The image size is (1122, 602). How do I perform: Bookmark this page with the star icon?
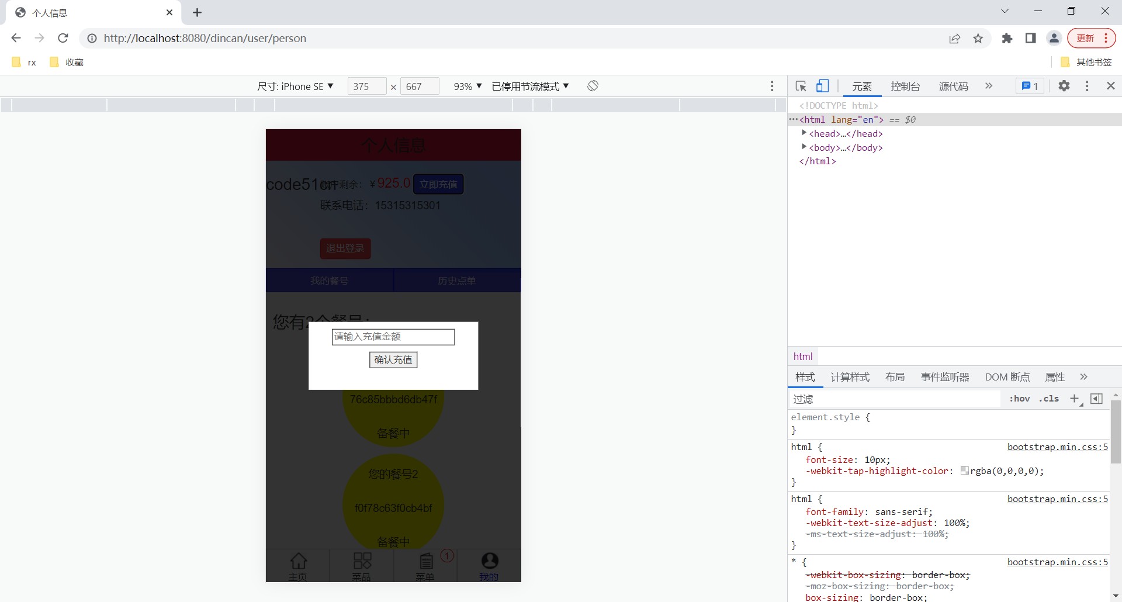click(x=978, y=39)
